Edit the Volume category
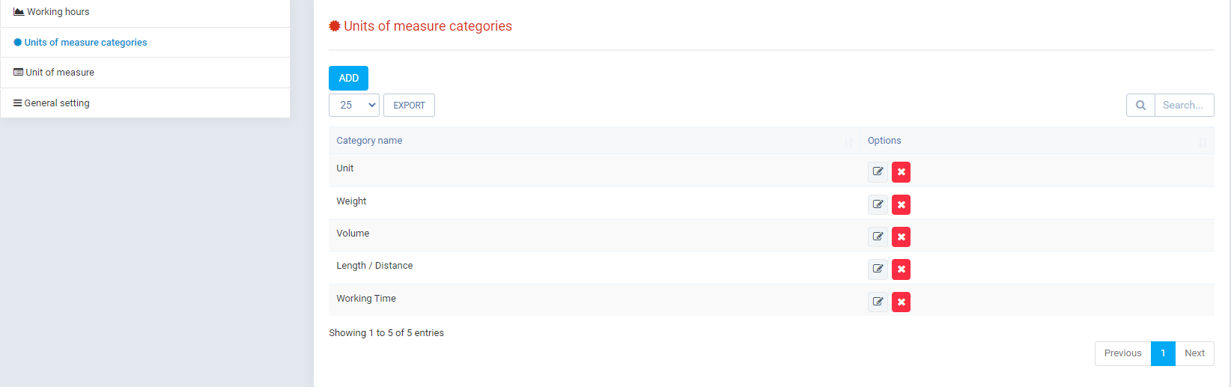This screenshot has height=387, width=1231. coord(878,237)
